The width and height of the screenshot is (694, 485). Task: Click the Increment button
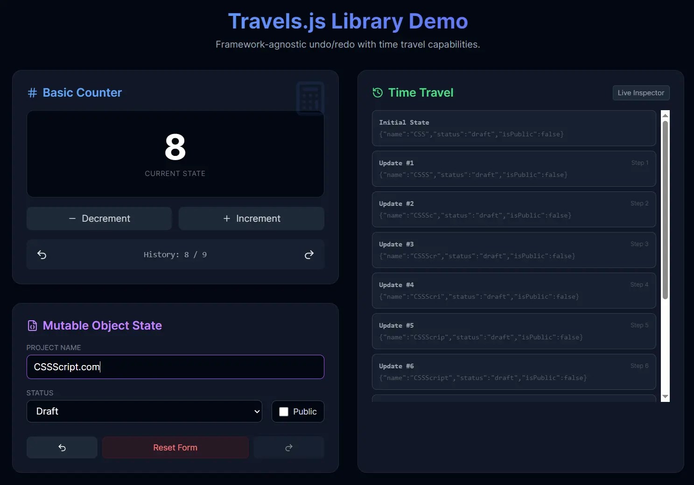tap(252, 218)
